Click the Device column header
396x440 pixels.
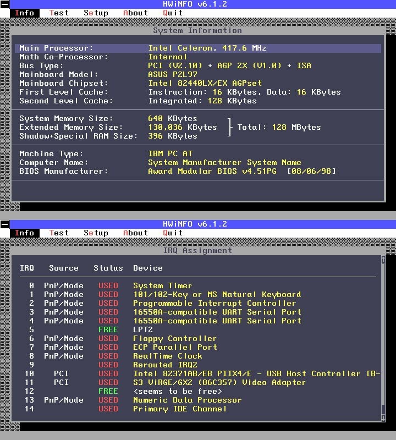point(148,268)
